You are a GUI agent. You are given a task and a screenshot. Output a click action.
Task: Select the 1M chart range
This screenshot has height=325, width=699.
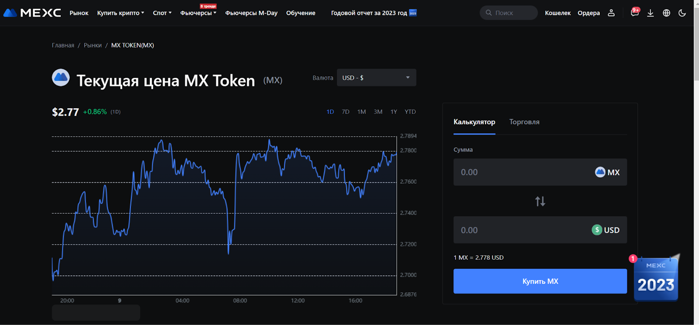click(361, 112)
